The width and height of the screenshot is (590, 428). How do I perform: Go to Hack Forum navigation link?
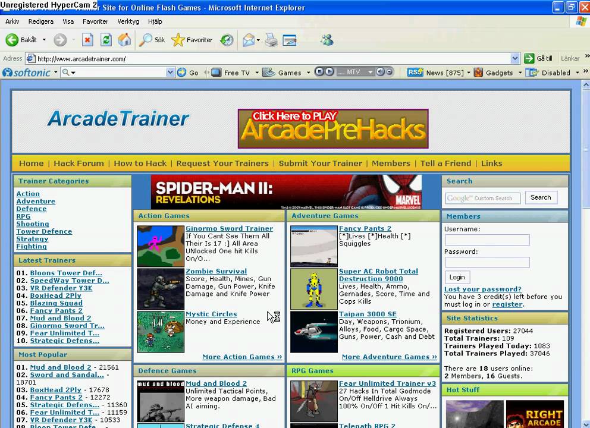click(79, 163)
